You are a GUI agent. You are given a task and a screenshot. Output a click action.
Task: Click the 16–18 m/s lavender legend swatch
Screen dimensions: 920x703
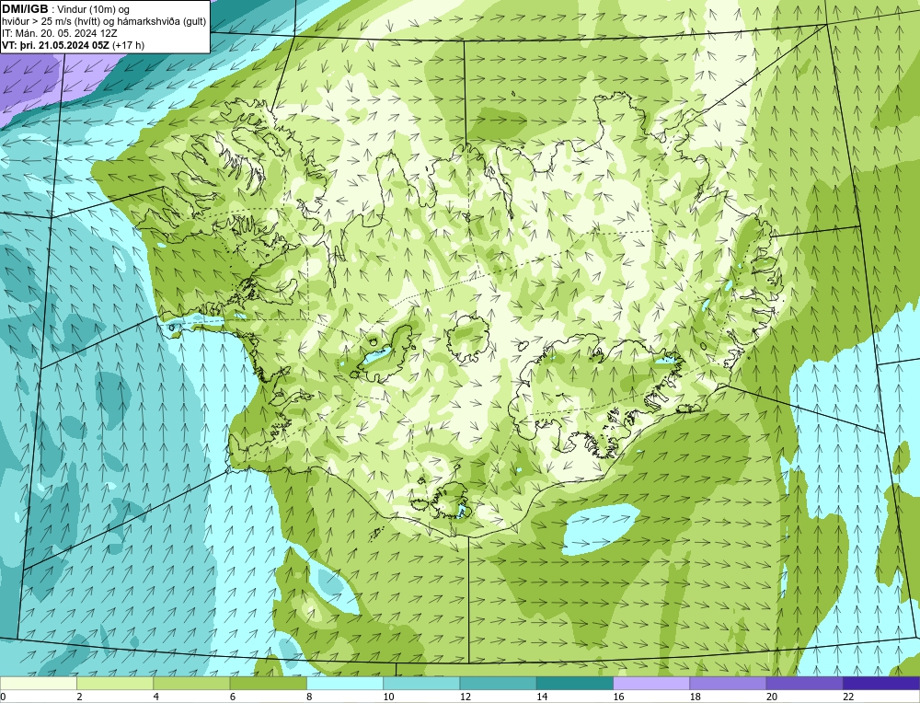pos(651,683)
